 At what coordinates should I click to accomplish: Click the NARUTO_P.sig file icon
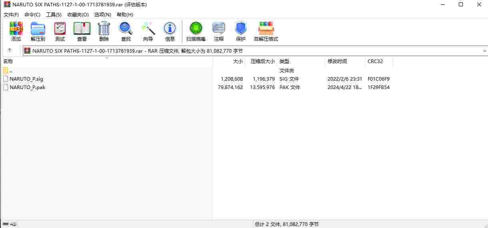click(6, 79)
